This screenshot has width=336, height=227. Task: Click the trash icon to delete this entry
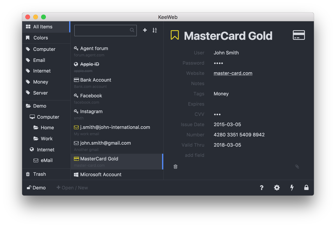coord(176,167)
